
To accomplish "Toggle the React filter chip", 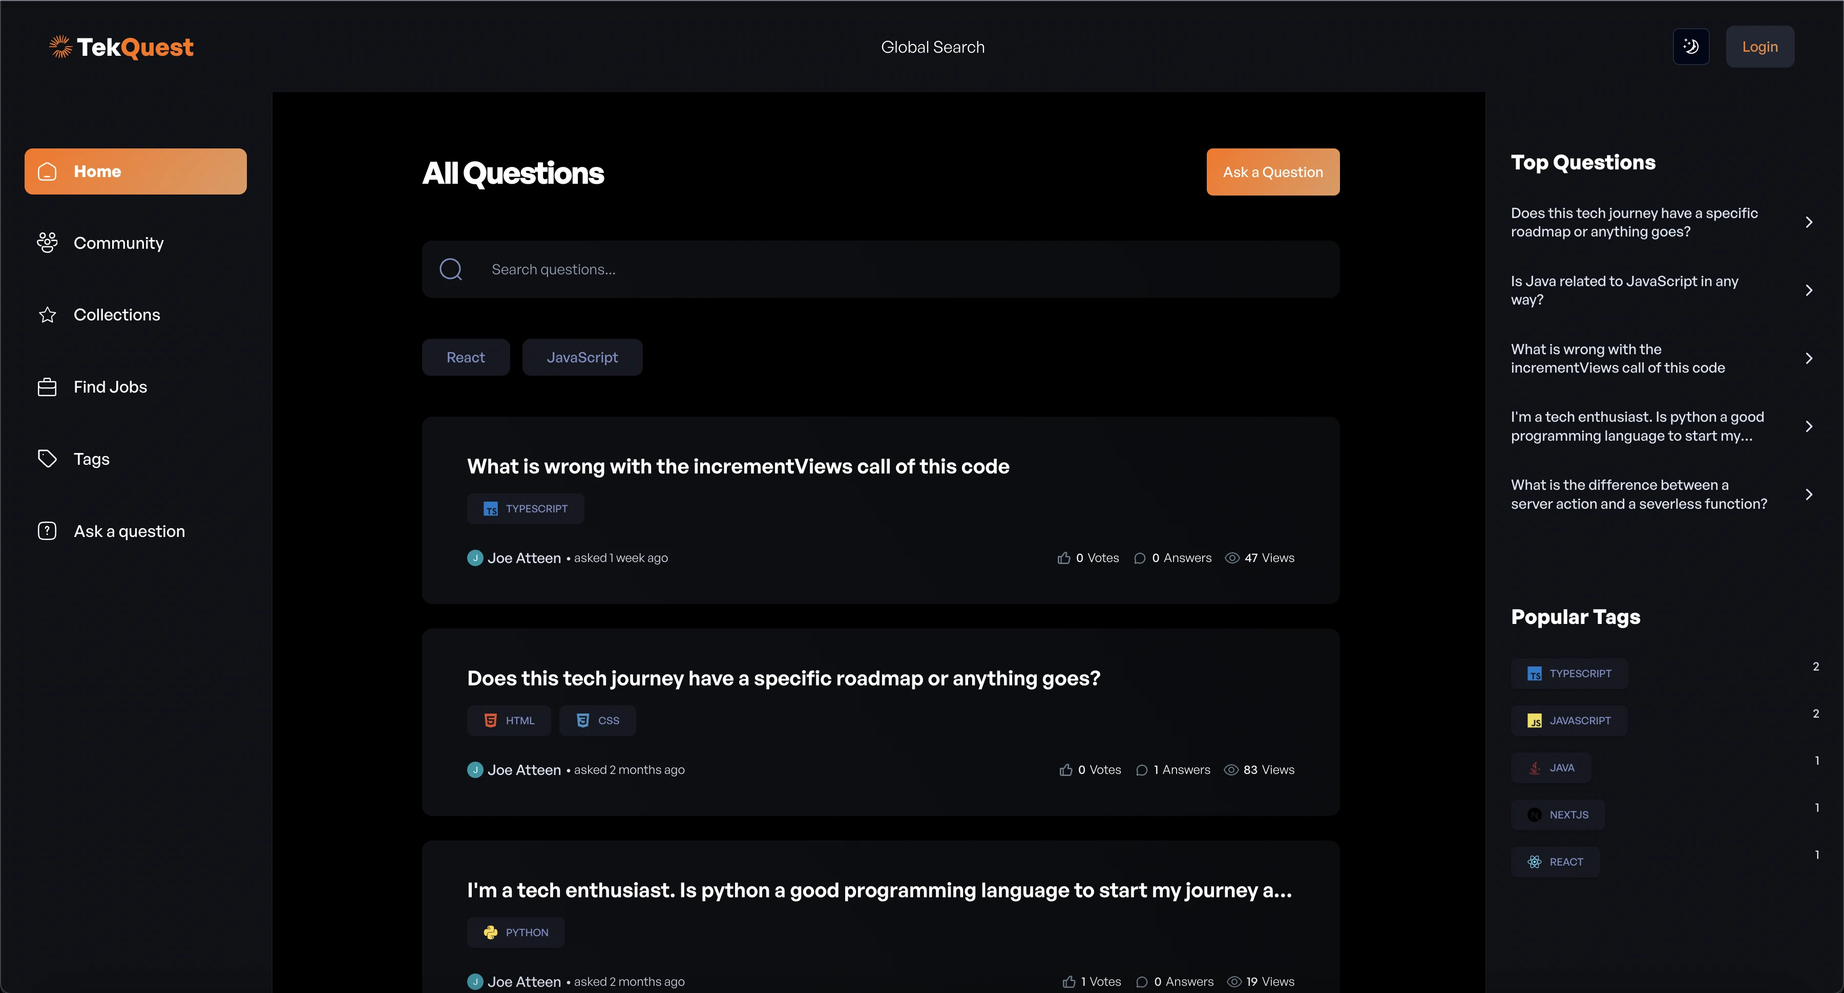I will [465, 357].
